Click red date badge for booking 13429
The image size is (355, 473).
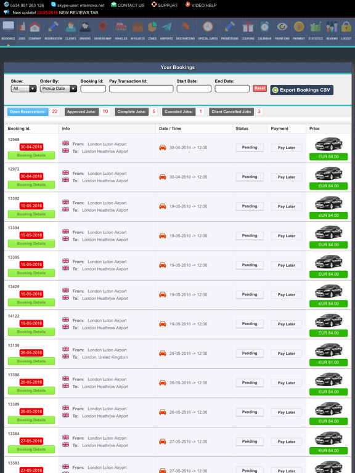click(x=31, y=294)
